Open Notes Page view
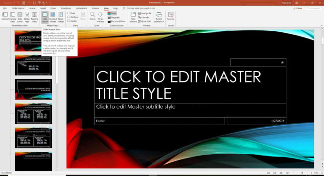Viewport: 324px width, 176px height. [x=27, y=17]
